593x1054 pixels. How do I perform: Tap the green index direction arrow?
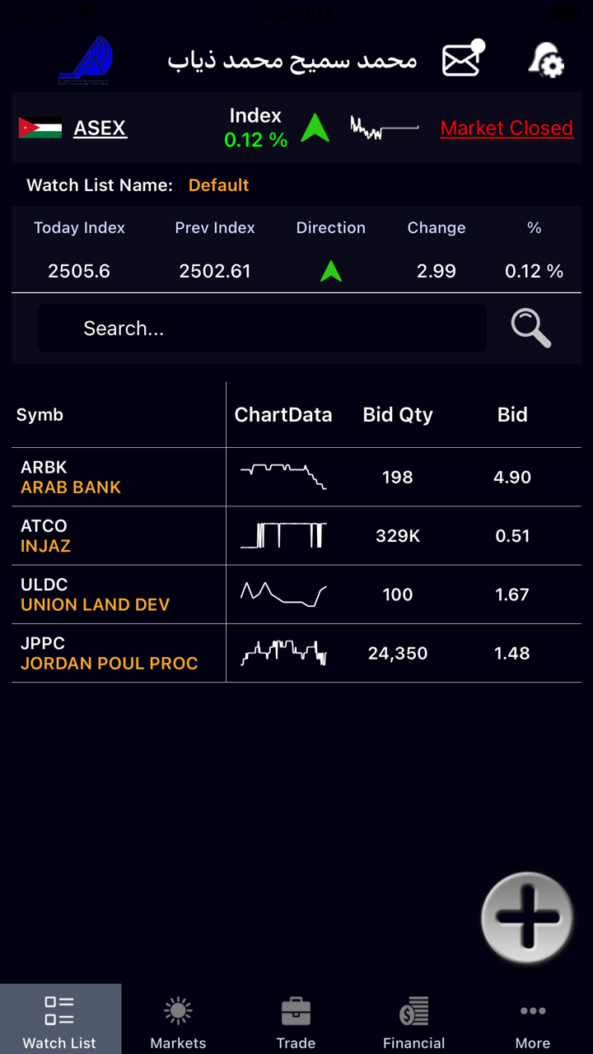pos(315,128)
